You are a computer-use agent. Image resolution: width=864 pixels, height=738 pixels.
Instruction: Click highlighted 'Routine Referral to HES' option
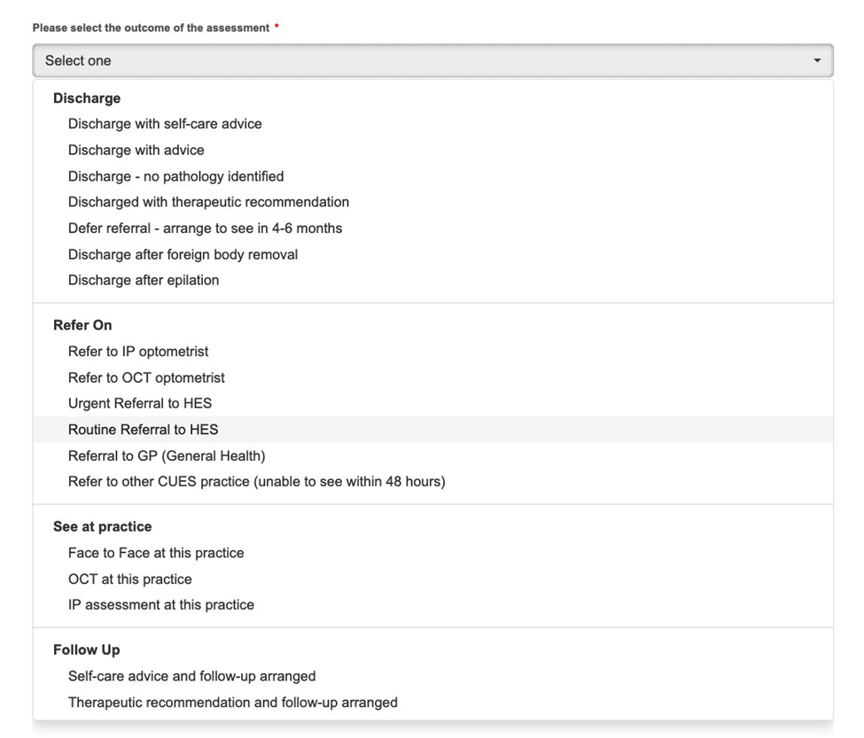[432, 430]
